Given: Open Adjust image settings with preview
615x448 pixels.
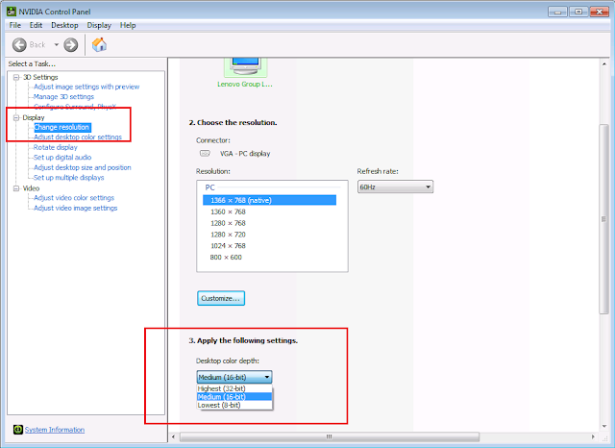Looking at the screenshot, I should pyautogui.click(x=86, y=87).
